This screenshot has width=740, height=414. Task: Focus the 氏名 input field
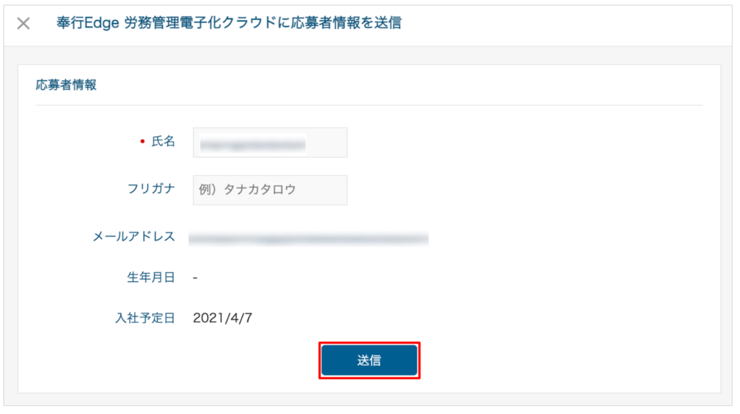tap(270, 143)
